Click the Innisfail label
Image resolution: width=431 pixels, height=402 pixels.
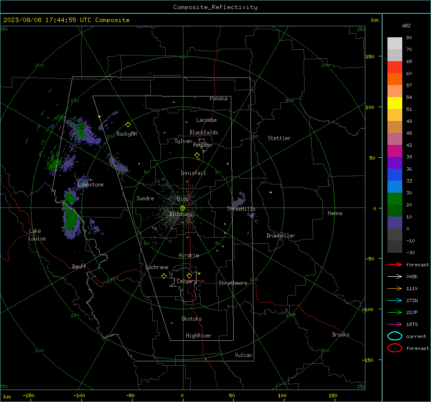pos(193,173)
